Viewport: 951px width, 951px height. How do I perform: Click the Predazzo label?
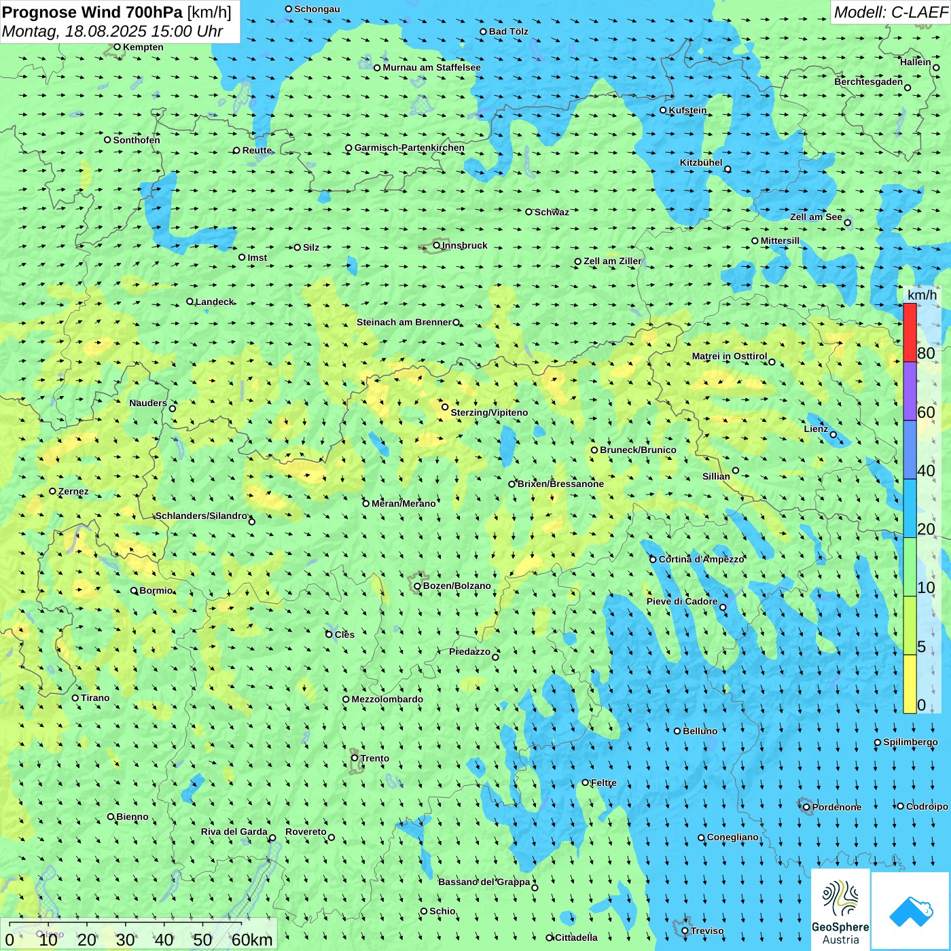tap(470, 651)
